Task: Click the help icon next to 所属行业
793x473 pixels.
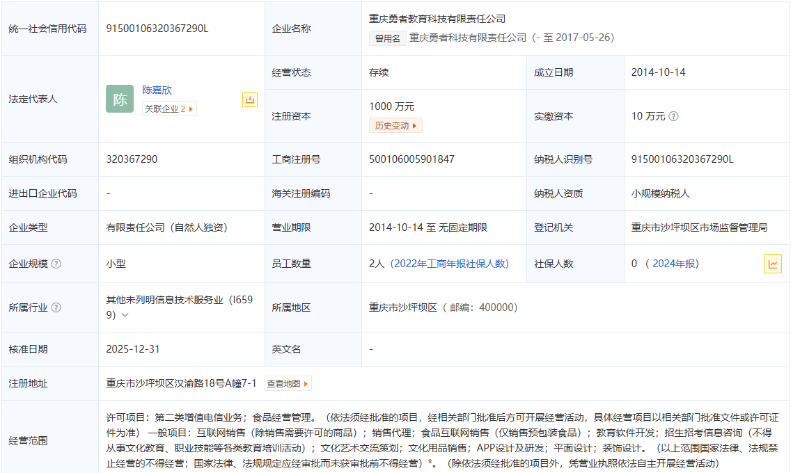Action: pyautogui.click(x=56, y=307)
